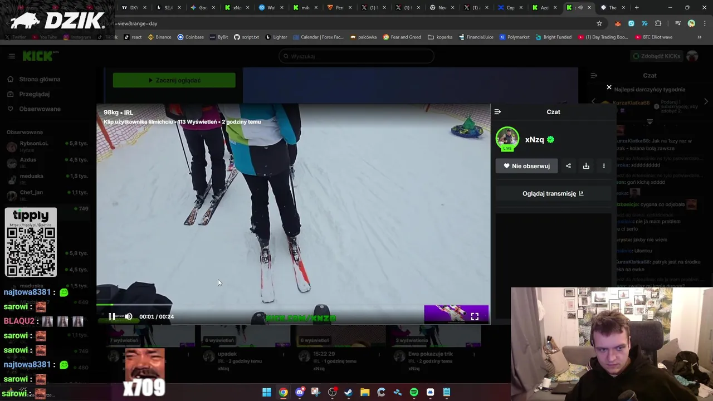Open xNzq channel avatar

507,139
